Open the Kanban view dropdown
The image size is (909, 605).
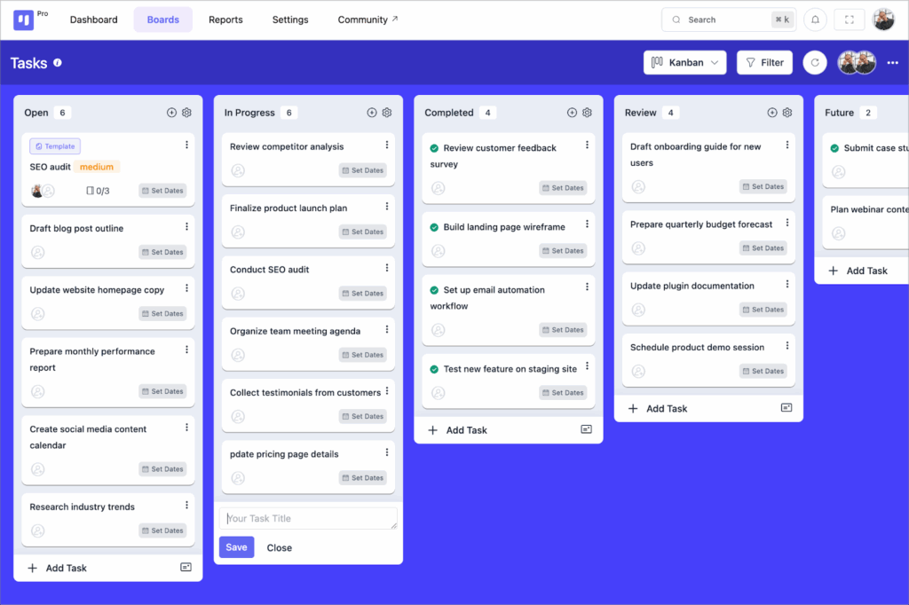(684, 62)
